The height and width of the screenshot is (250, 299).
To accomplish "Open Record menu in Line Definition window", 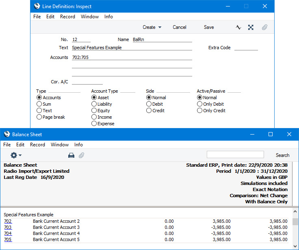I will pos(67,17).
